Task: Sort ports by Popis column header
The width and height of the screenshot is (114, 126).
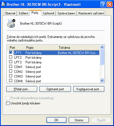Action: coord(39,48)
